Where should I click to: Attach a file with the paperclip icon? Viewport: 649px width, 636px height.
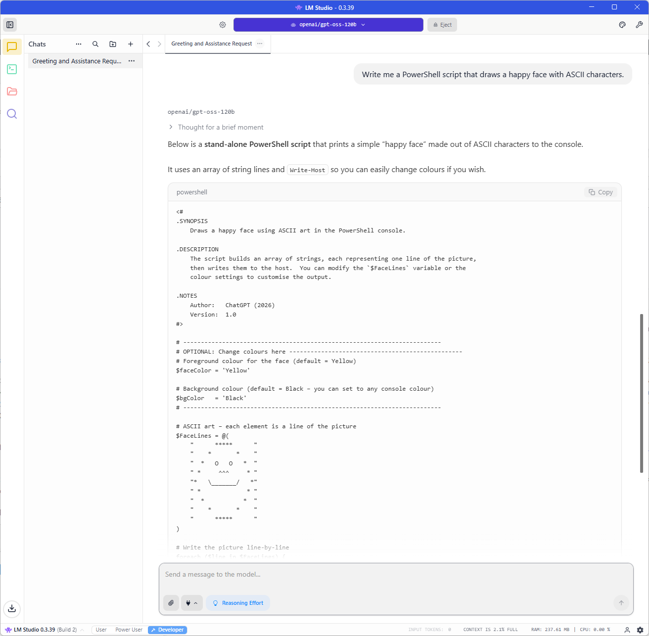(x=171, y=603)
